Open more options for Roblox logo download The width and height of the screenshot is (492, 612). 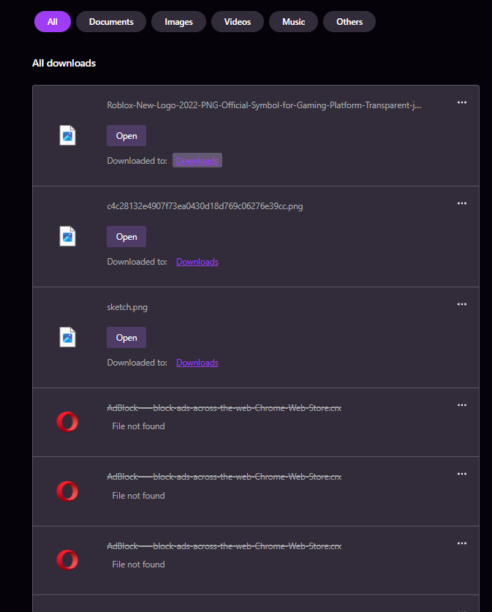coord(462,102)
